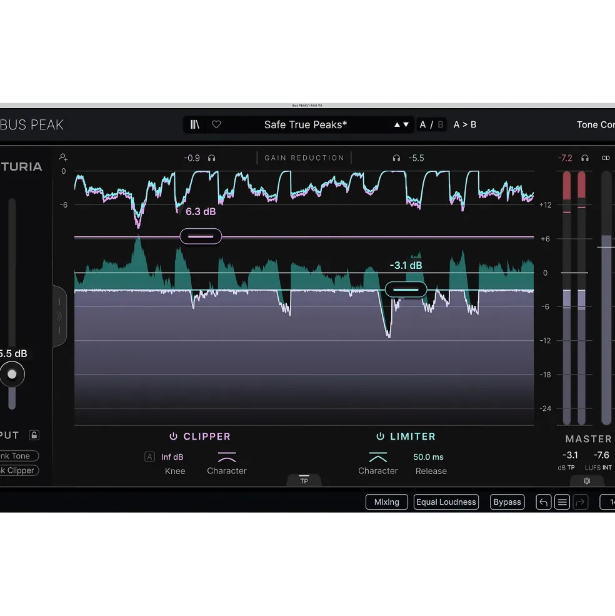Screen dimensions: 615x616
Task: Click the Mixing button
Action: (x=386, y=502)
